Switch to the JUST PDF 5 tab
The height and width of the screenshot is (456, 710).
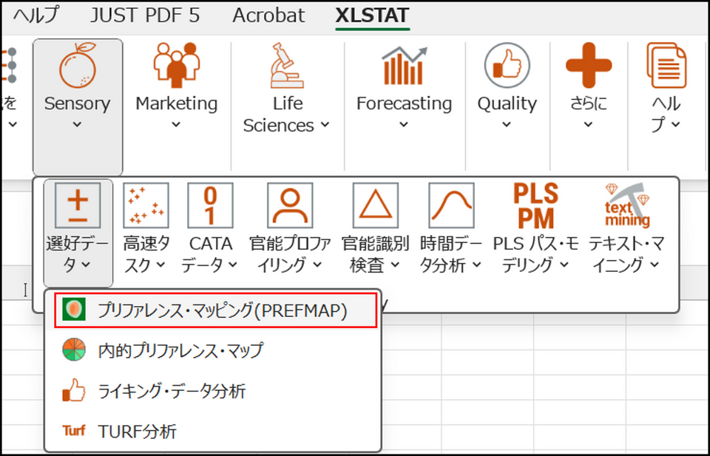point(145,16)
